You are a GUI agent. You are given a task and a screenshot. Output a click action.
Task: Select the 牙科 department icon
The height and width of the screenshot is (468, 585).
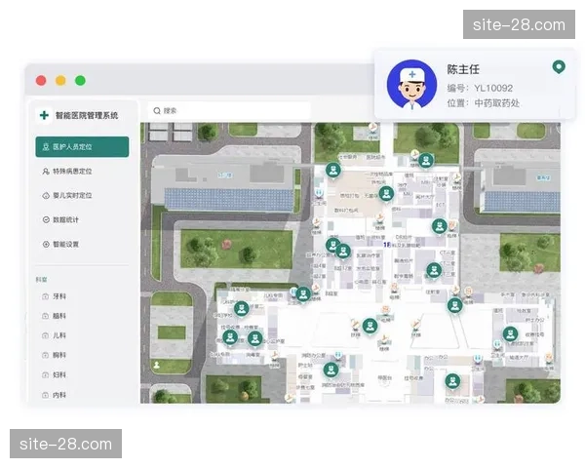coord(46,296)
